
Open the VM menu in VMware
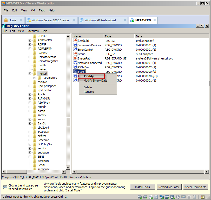(x=33, y=10)
